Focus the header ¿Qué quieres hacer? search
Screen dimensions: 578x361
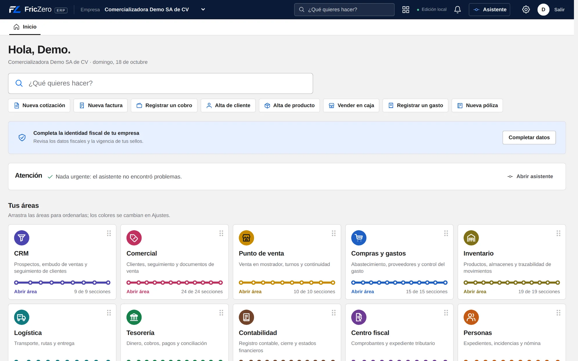pyautogui.click(x=344, y=10)
